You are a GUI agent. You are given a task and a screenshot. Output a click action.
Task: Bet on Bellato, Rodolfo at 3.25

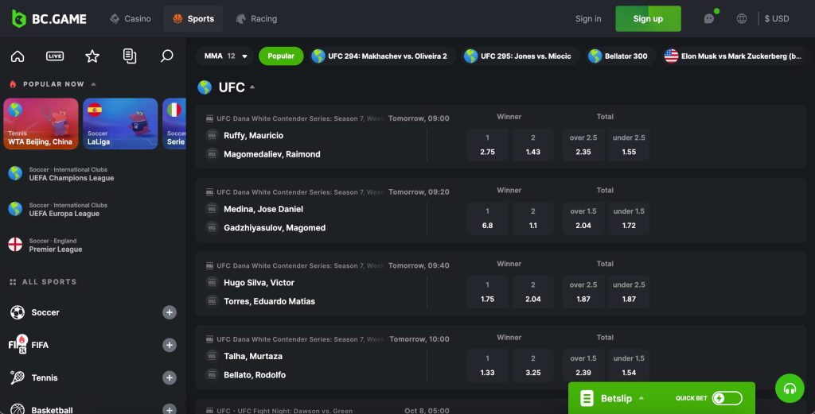532,366
